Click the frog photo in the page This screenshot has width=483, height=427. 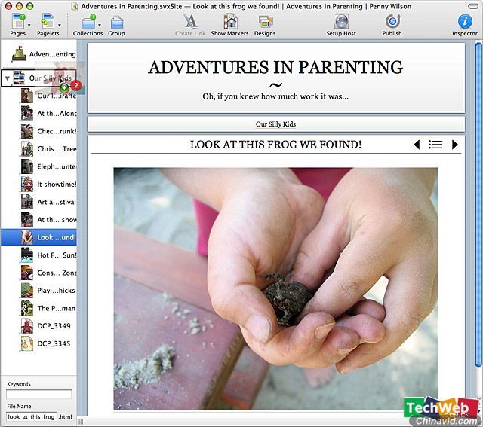[x=275, y=289]
